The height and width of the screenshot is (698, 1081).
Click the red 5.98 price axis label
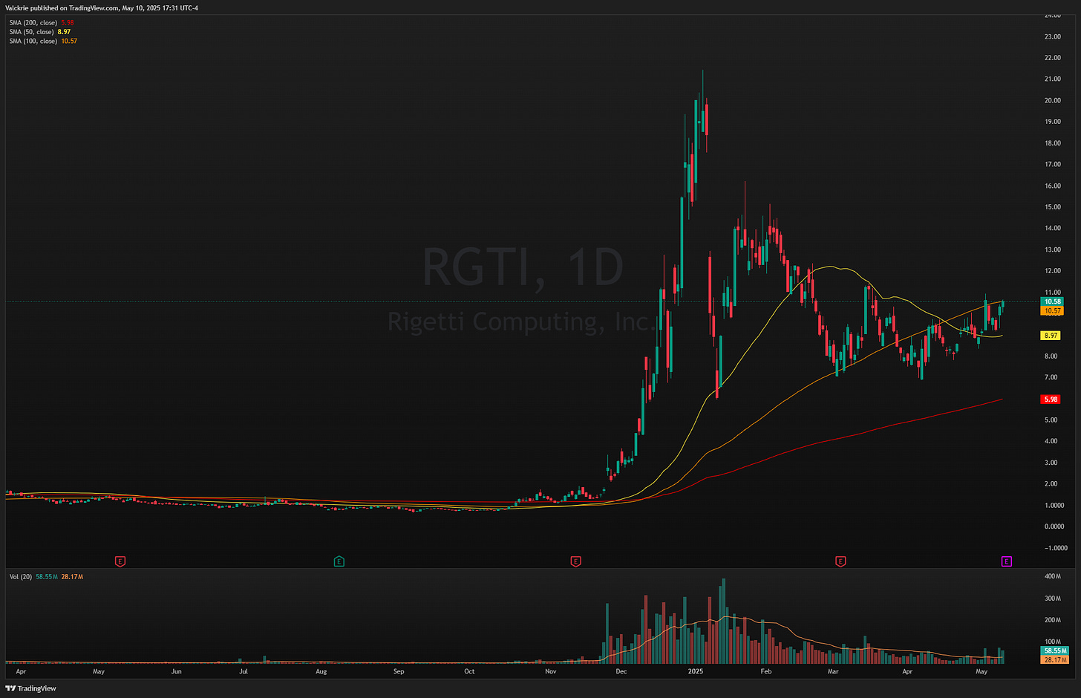(1051, 399)
